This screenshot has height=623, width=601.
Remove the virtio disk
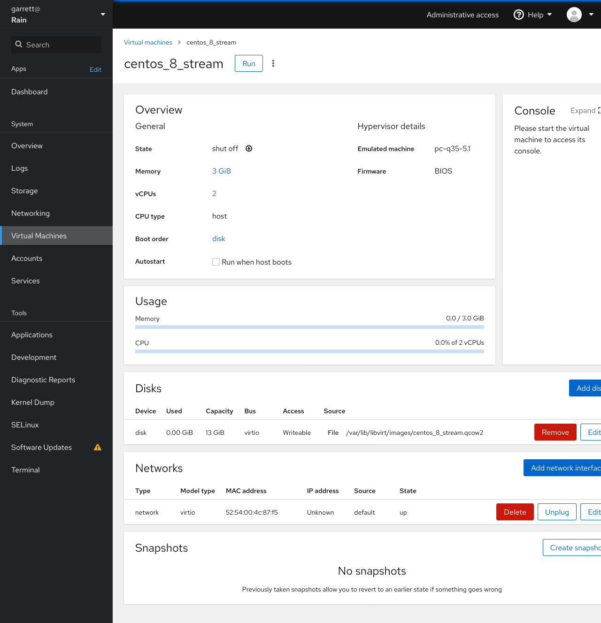[x=555, y=432]
